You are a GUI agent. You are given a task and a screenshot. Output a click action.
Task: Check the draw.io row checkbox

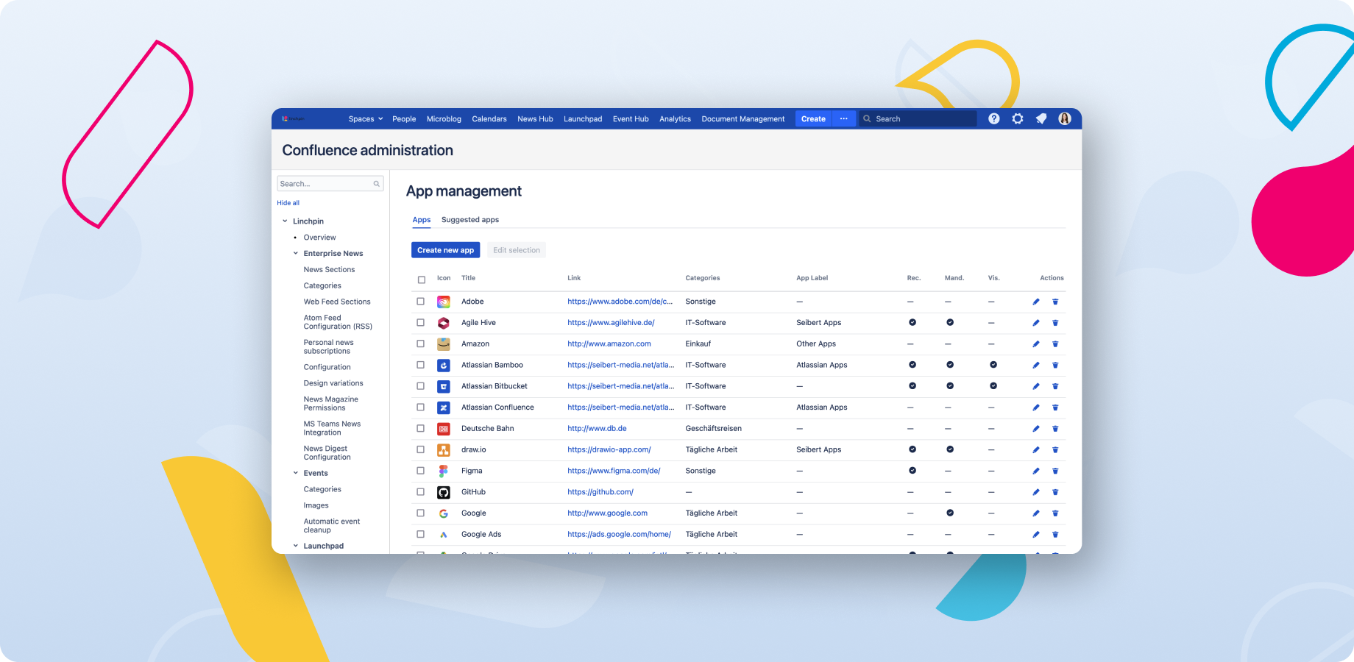pyautogui.click(x=421, y=449)
